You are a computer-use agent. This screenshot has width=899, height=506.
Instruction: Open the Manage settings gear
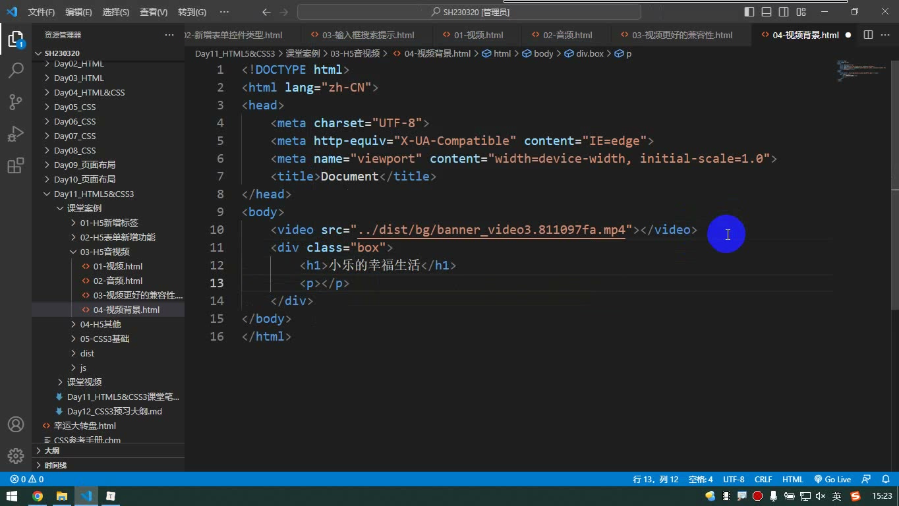click(16, 456)
